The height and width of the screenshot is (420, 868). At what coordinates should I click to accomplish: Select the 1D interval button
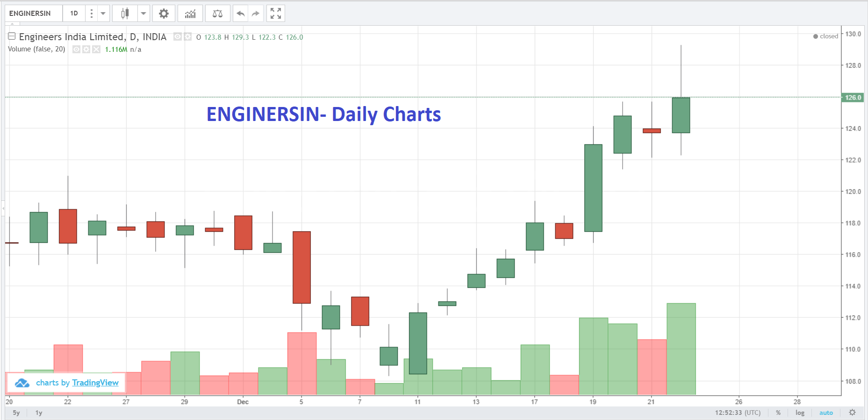[74, 14]
